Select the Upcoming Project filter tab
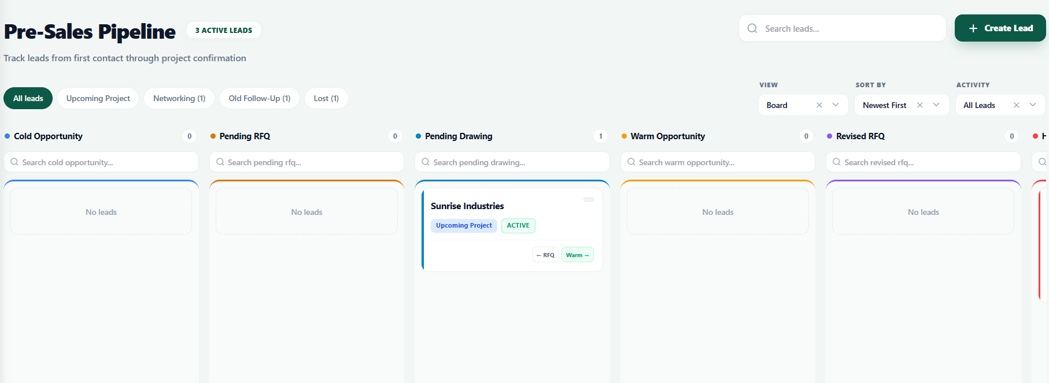Image resolution: width=1049 pixels, height=383 pixels. [98, 98]
